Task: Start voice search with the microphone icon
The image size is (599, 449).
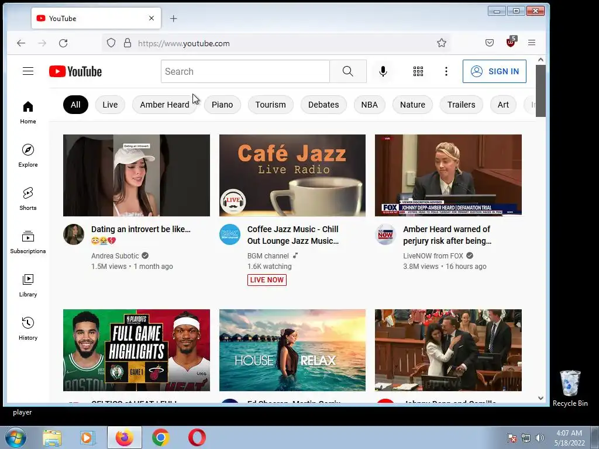Action: click(x=383, y=71)
